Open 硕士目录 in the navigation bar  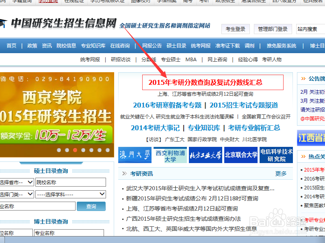(x=176, y=45)
